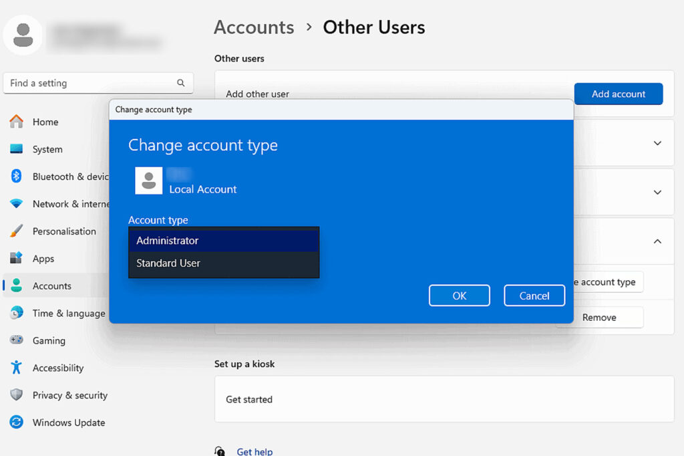The height and width of the screenshot is (456, 684).
Task: Click Get started under kiosk setup
Action: pyautogui.click(x=249, y=399)
